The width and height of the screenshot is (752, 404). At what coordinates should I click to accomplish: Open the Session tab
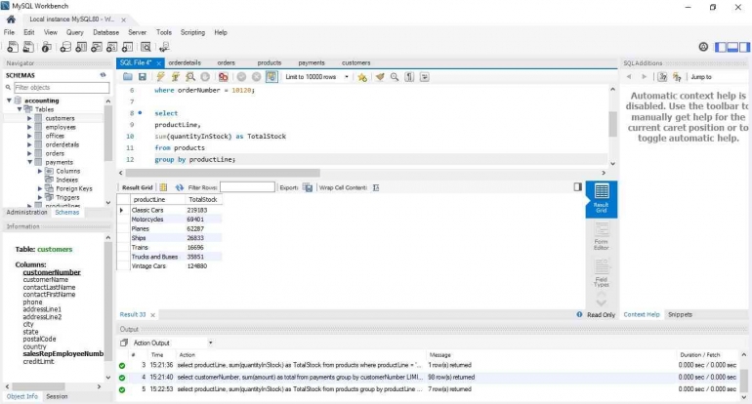pyautogui.click(x=57, y=397)
